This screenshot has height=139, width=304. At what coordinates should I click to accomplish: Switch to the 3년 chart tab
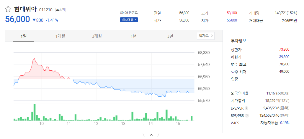(170, 36)
